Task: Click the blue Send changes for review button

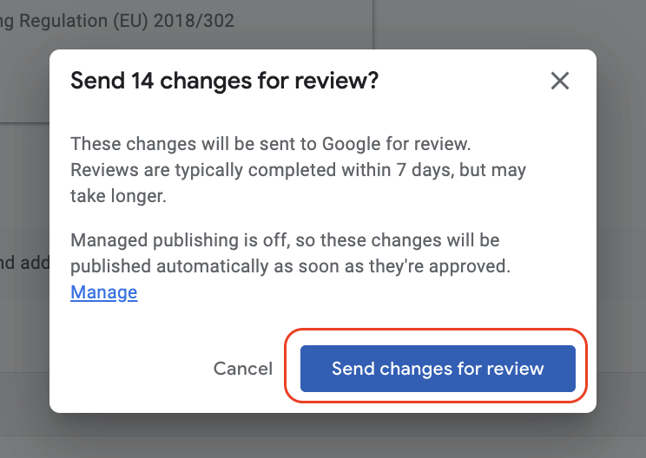Action: tap(438, 369)
